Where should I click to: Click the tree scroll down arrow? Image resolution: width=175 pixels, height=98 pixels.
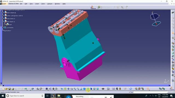[x=1, y=83]
